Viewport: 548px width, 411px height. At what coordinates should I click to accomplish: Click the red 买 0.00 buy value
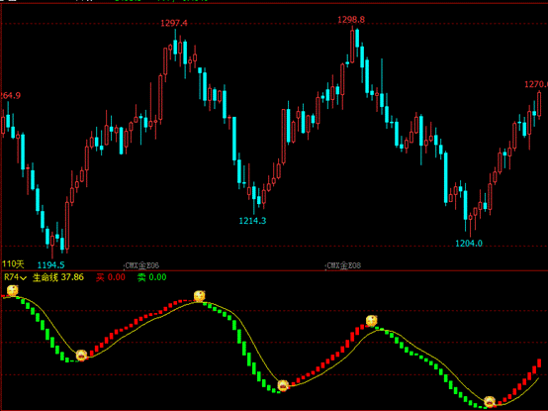pyautogui.click(x=111, y=277)
